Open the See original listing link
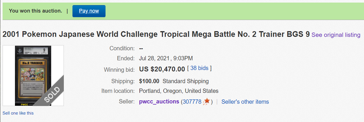The width and height of the screenshot is (364, 122). click(336, 35)
